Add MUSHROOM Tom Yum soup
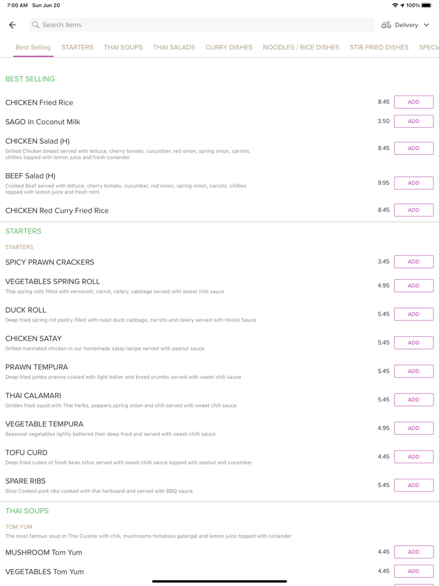 (413, 552)
